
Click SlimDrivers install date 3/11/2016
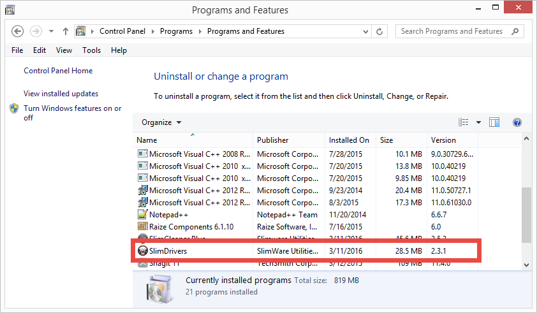tap(346, 251)
